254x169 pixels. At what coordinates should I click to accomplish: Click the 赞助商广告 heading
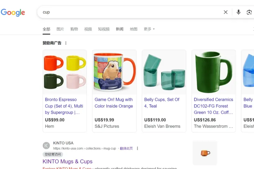[52, 43]
